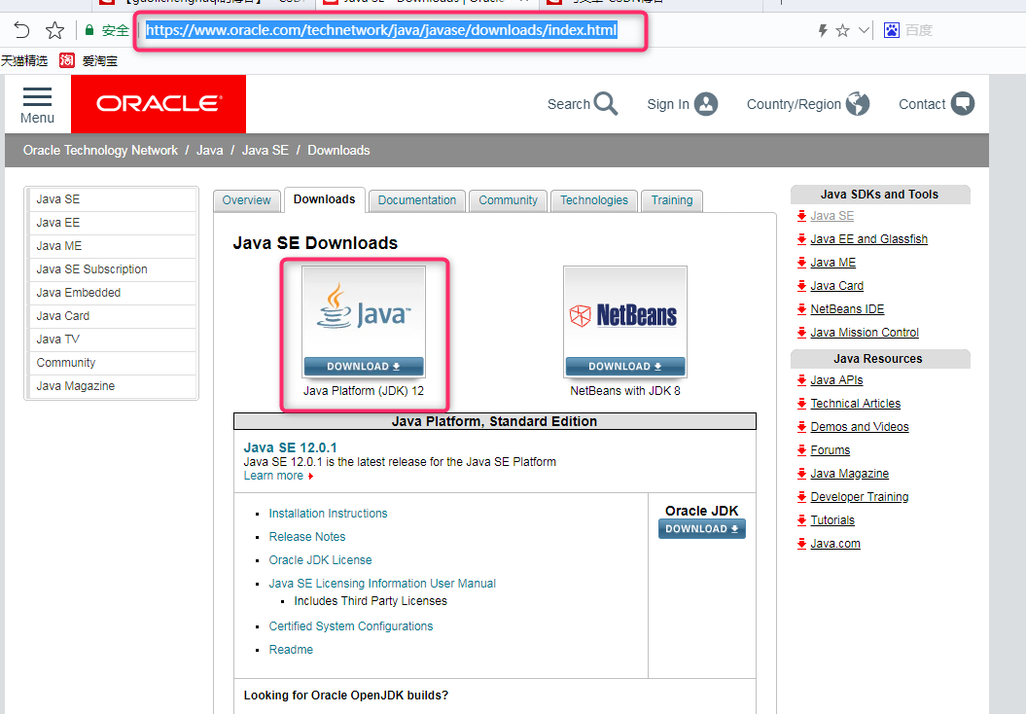Open Java Card link in SDKs and Tools
This screenshot has height=714, width=1026.
837,286
